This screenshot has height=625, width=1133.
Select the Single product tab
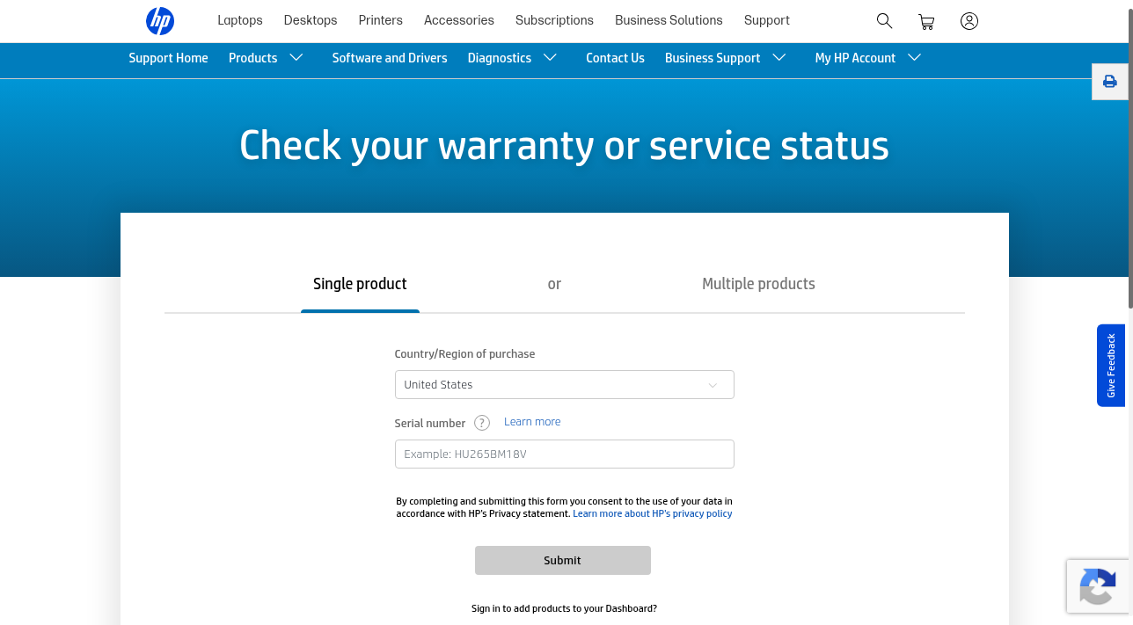pyautogui.click(x=360, y=284)
